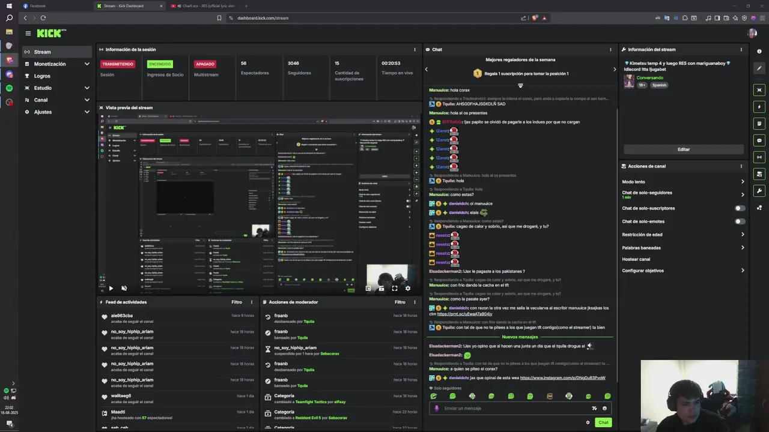Image resolution: width=769 pixels, height=432 pixels.
Task: Toggle fullscreen on the stream preview
Action: (x=395, y=289)
